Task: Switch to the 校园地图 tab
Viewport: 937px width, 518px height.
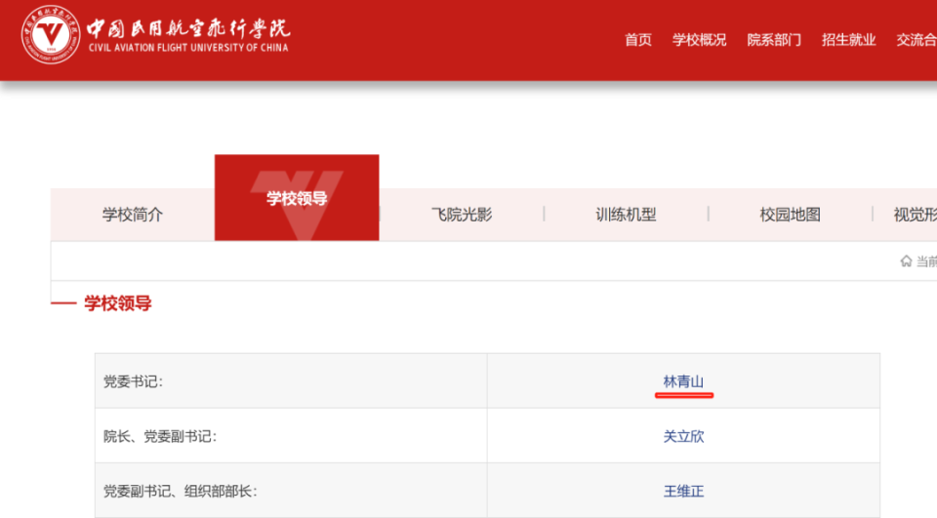Action: tap(790, 215)
